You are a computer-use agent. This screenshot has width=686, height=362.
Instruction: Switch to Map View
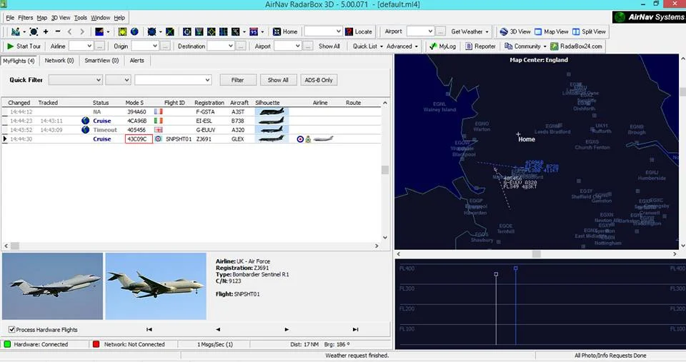551,31
